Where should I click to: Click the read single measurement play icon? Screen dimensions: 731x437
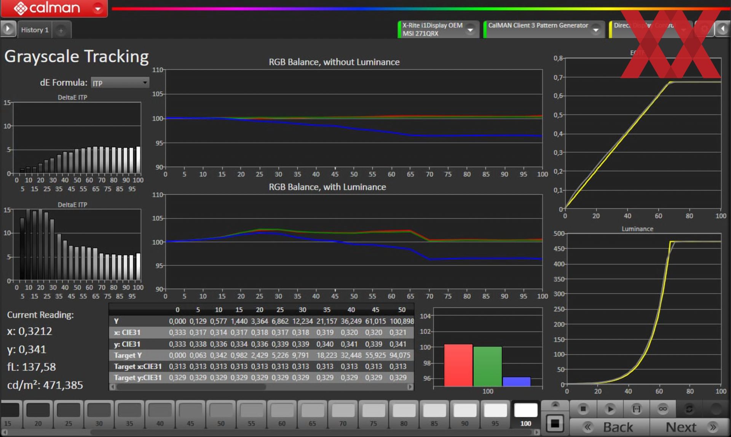point(610,409)
